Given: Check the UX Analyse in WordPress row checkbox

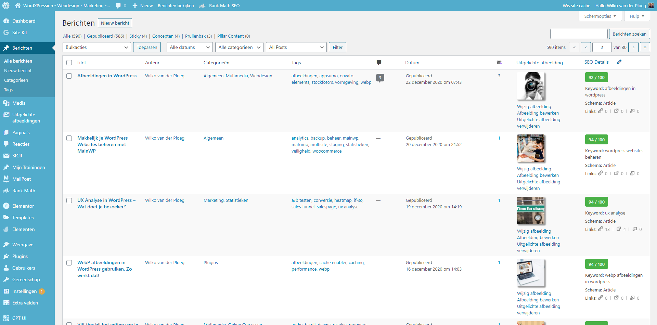Looking at the screenshot, I should pyautogui.click(x=69, y=200).
